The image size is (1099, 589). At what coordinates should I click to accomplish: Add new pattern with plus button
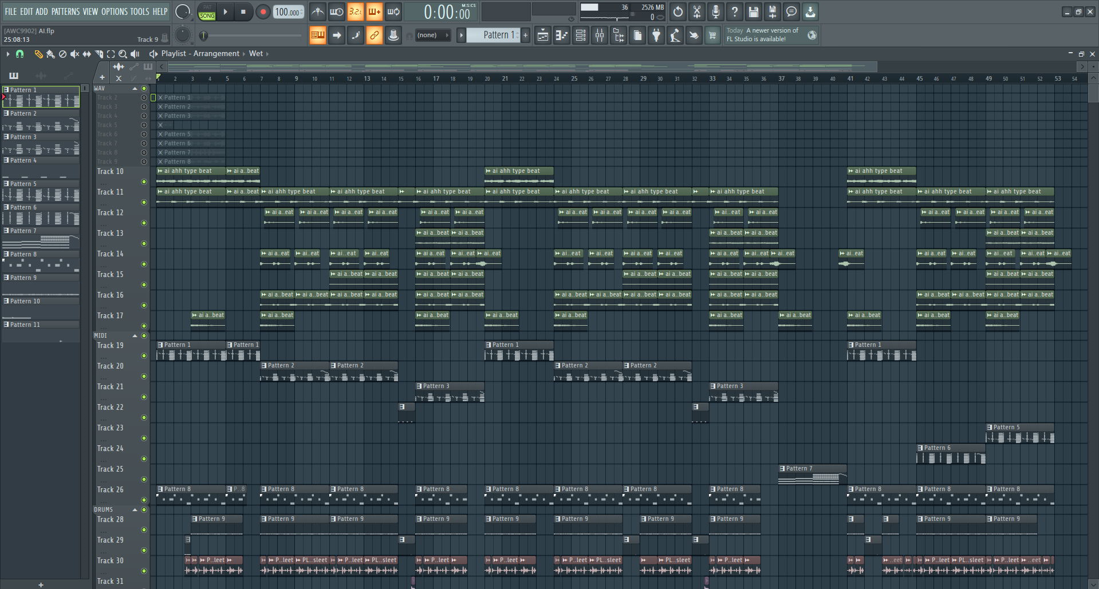[x=525, y=35]
